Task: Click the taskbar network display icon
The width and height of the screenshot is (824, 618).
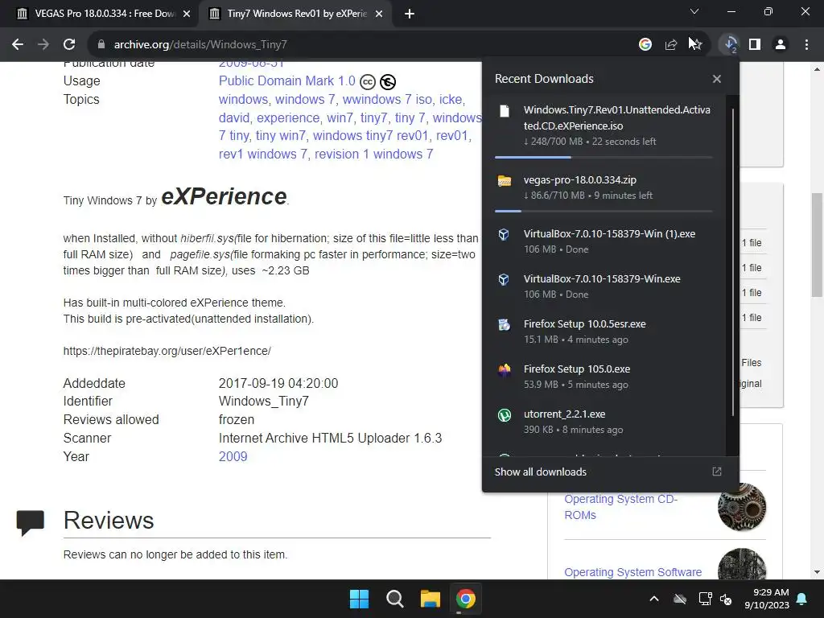Action: [x=705, y=599]
